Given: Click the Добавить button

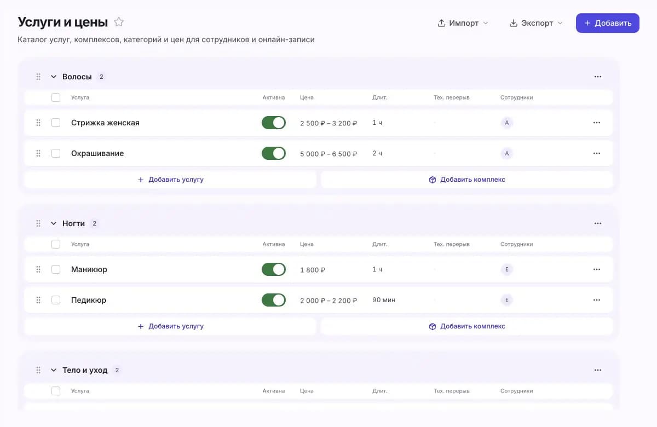Looking at the screenshot, I should (x=608, y=23).
